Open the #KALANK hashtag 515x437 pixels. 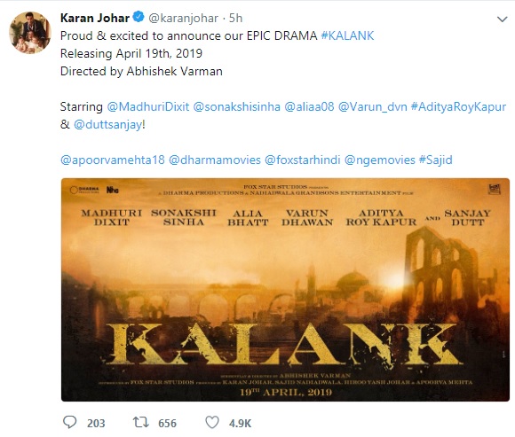click(x=347, y=35)
